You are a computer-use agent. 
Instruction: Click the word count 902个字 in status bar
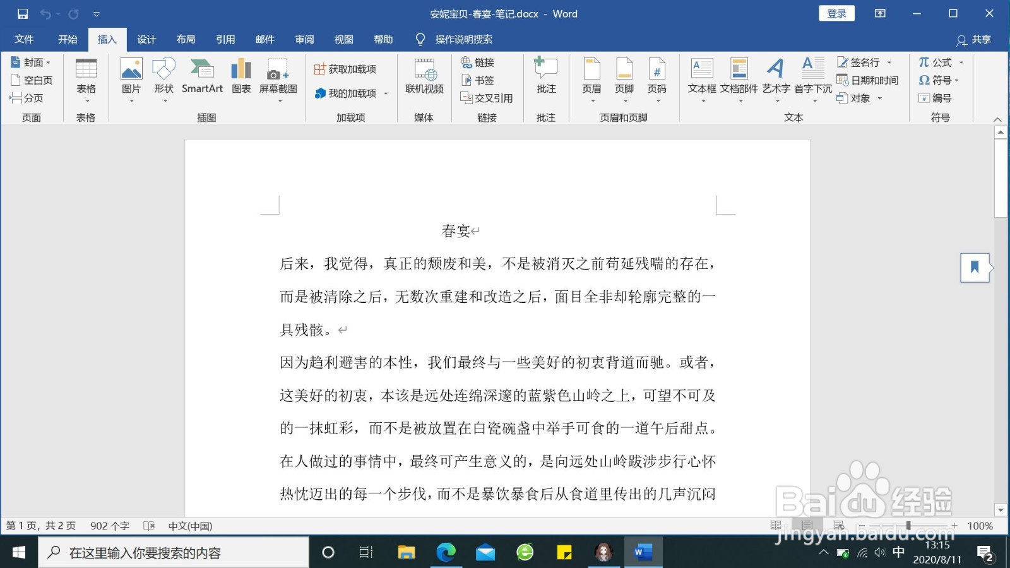109,525
